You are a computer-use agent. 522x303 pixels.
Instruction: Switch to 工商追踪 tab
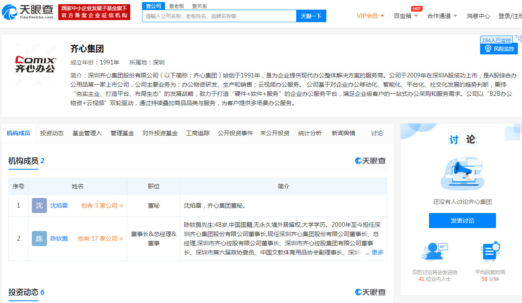(198, 133)
